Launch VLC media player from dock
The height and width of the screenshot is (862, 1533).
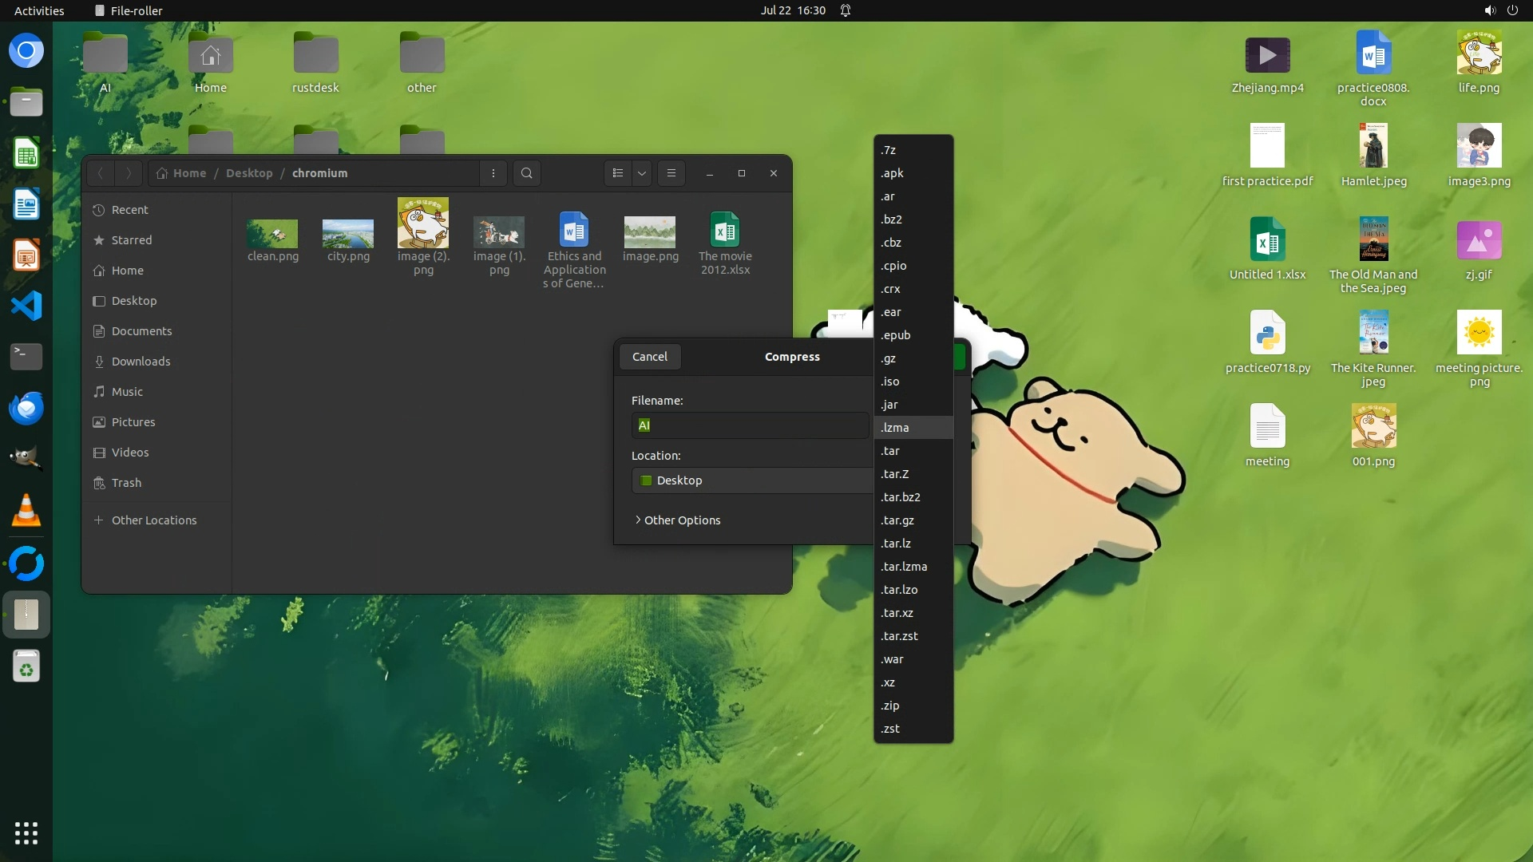click(26, 511)
